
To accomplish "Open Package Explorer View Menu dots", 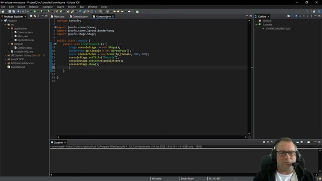I will [39, 16].
